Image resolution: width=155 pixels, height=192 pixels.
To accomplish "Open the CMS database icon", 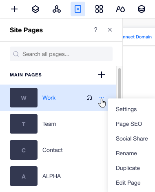I will 142,9.
